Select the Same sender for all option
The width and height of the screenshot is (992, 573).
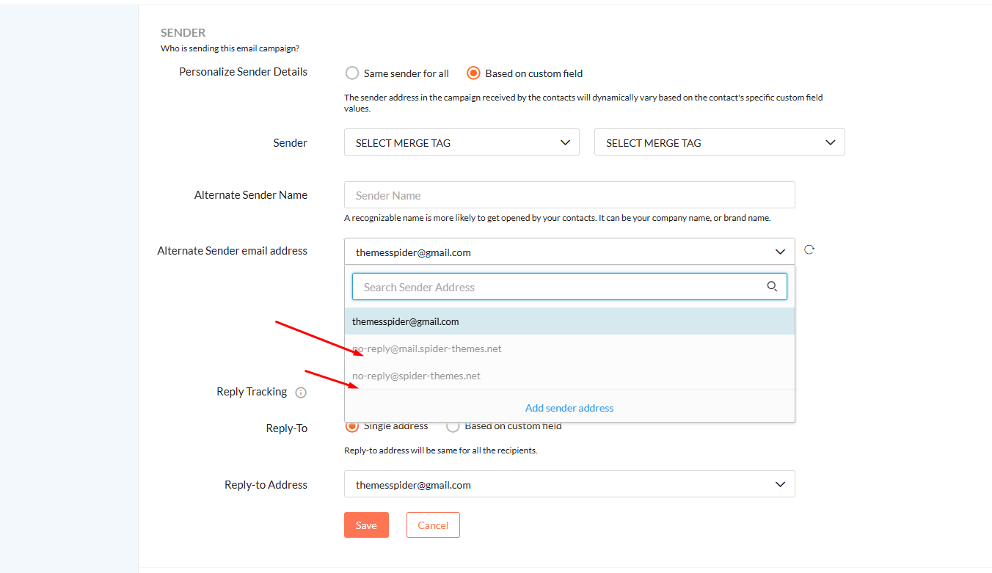(352, 73)
